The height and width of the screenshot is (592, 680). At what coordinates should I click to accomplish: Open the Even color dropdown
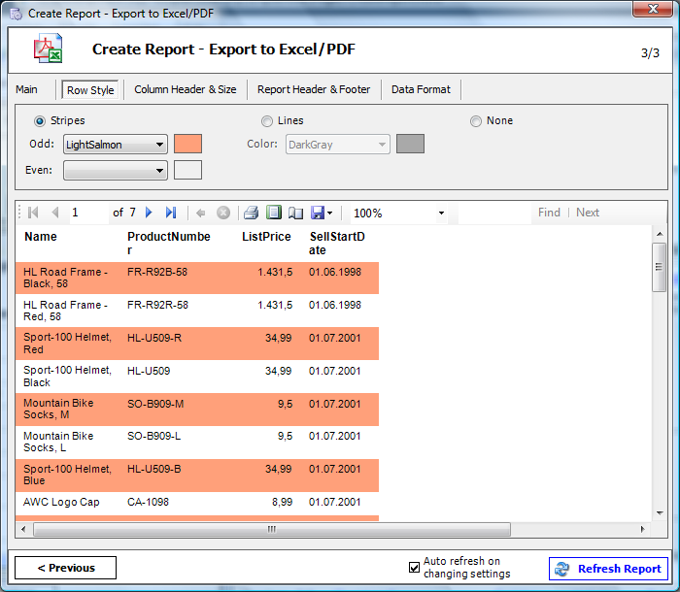click(116, 170)
